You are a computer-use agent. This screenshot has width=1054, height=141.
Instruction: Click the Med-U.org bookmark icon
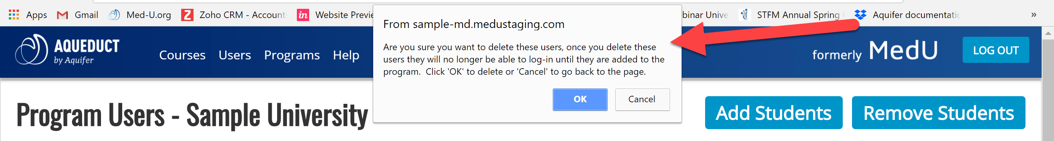[x=114, y=15]
